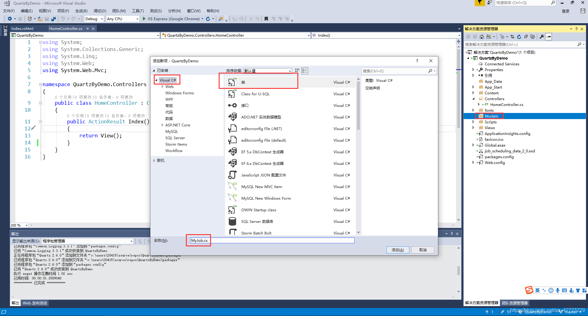Click the New Project toolbar icon
Viewport: 588px width, 316px height.
click(x=29, y=19)
